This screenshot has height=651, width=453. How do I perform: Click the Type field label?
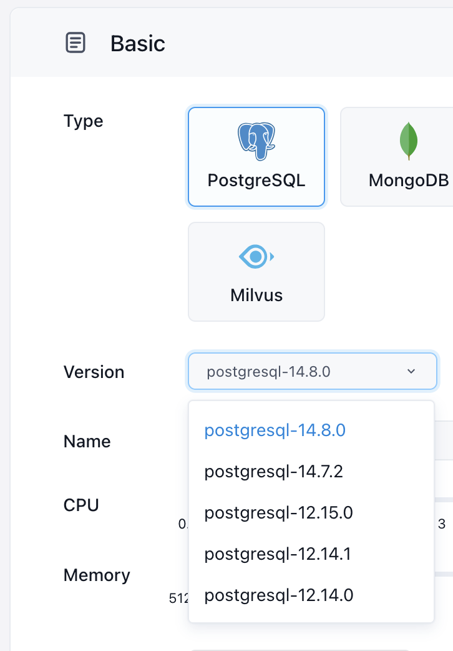coord(84,121)
